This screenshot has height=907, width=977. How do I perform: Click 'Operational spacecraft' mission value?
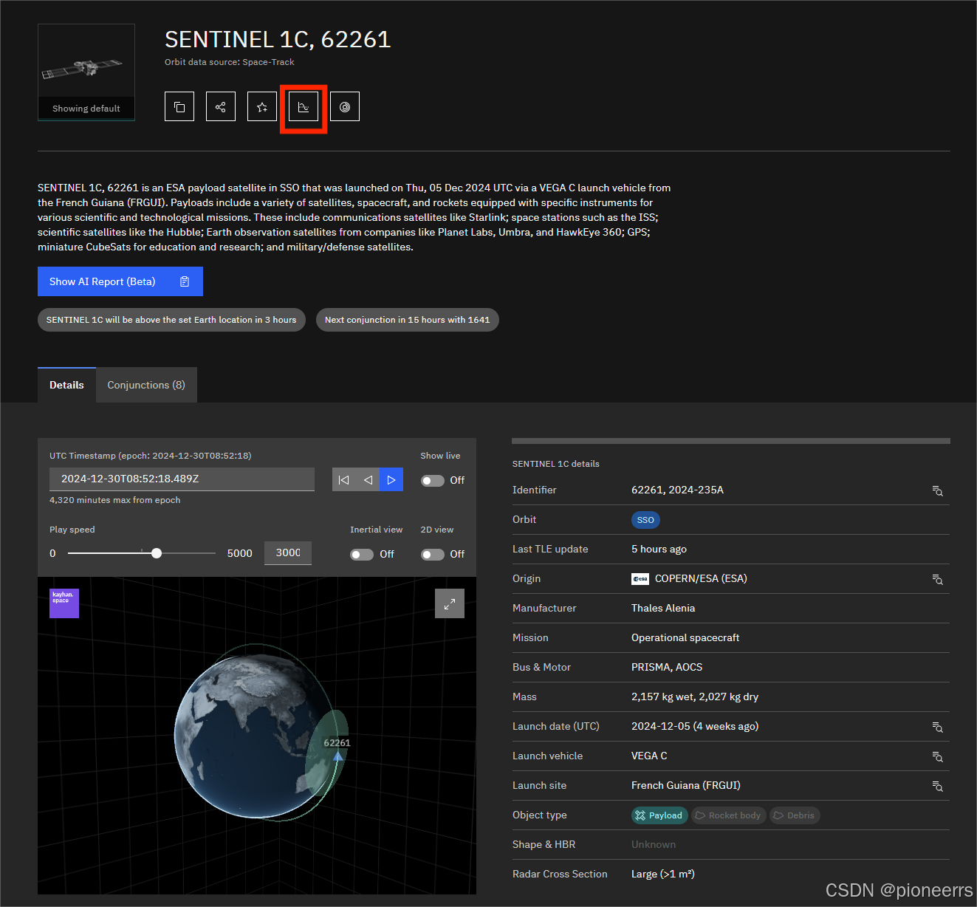pos(685,637)
